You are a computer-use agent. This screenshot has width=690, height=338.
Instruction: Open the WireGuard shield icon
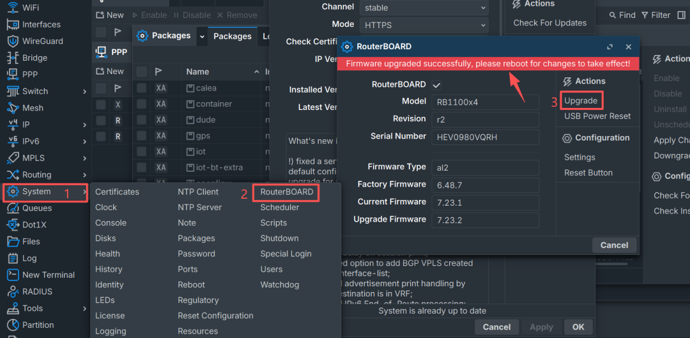pos(13,41)
